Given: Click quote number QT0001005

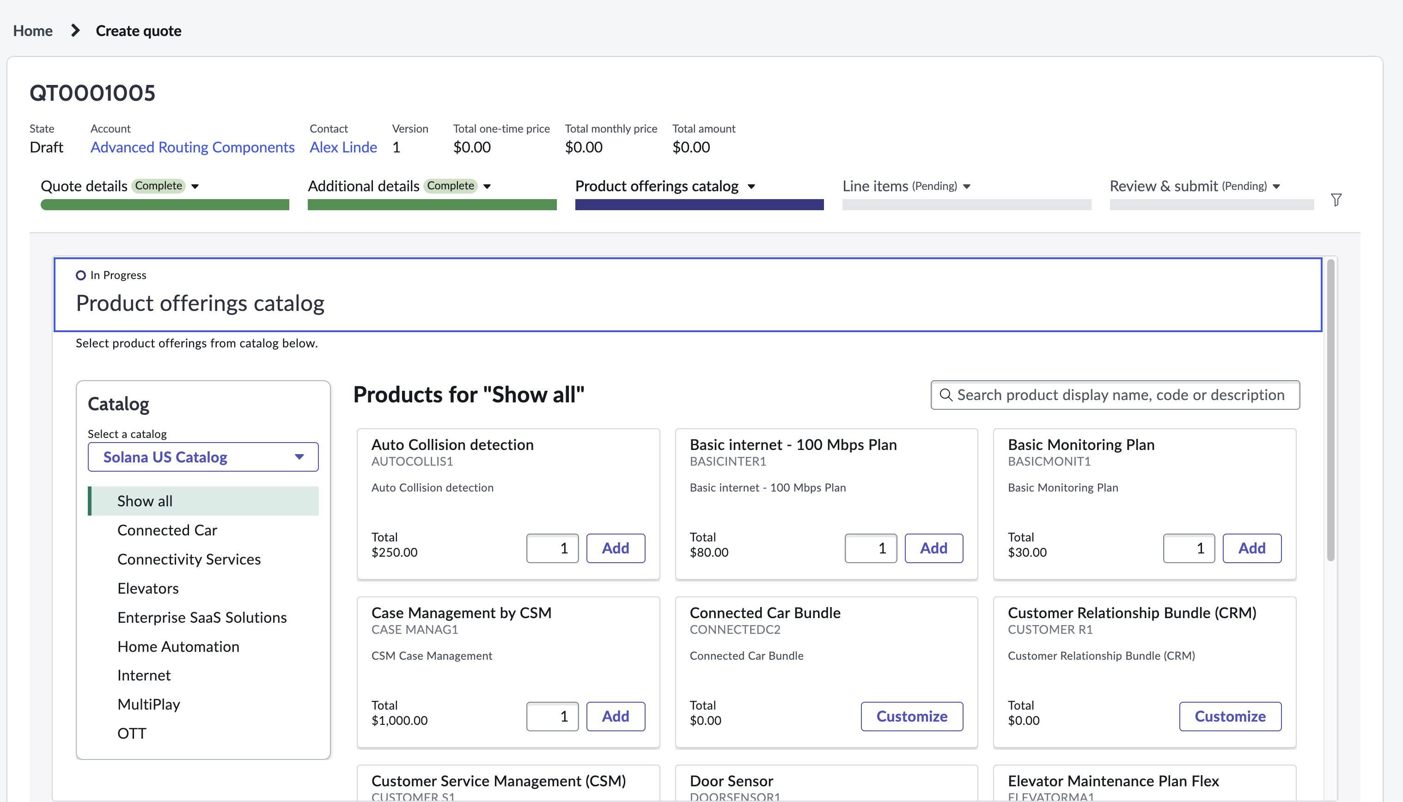Looking at the screenshot, I should click(92, 93).
